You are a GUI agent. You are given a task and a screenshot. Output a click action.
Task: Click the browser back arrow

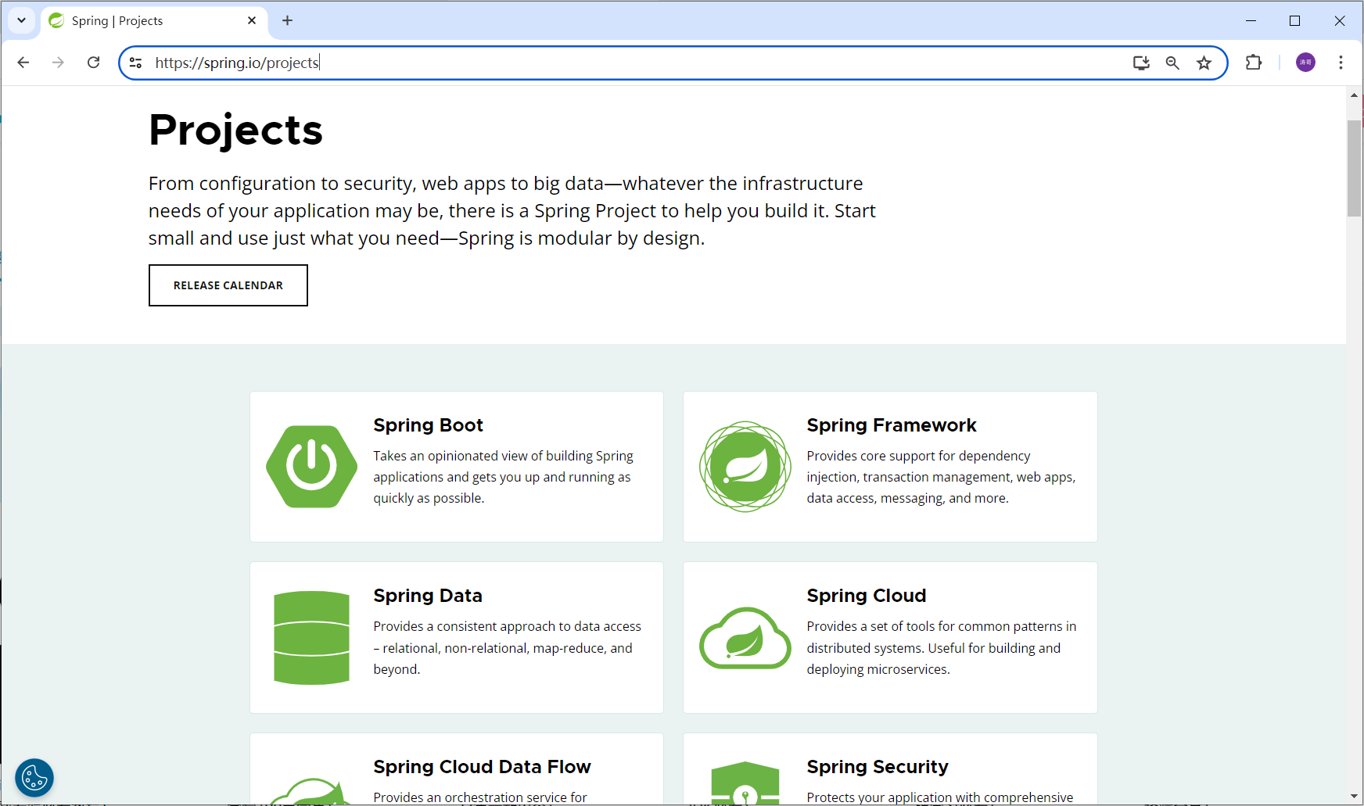23,63
